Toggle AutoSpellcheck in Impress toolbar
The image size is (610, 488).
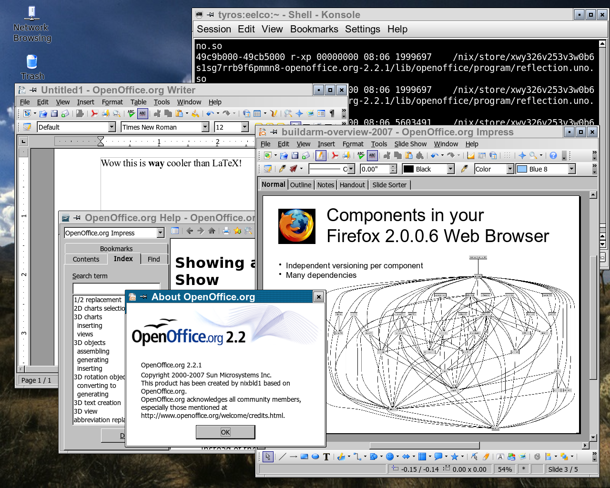coord(372,155)
